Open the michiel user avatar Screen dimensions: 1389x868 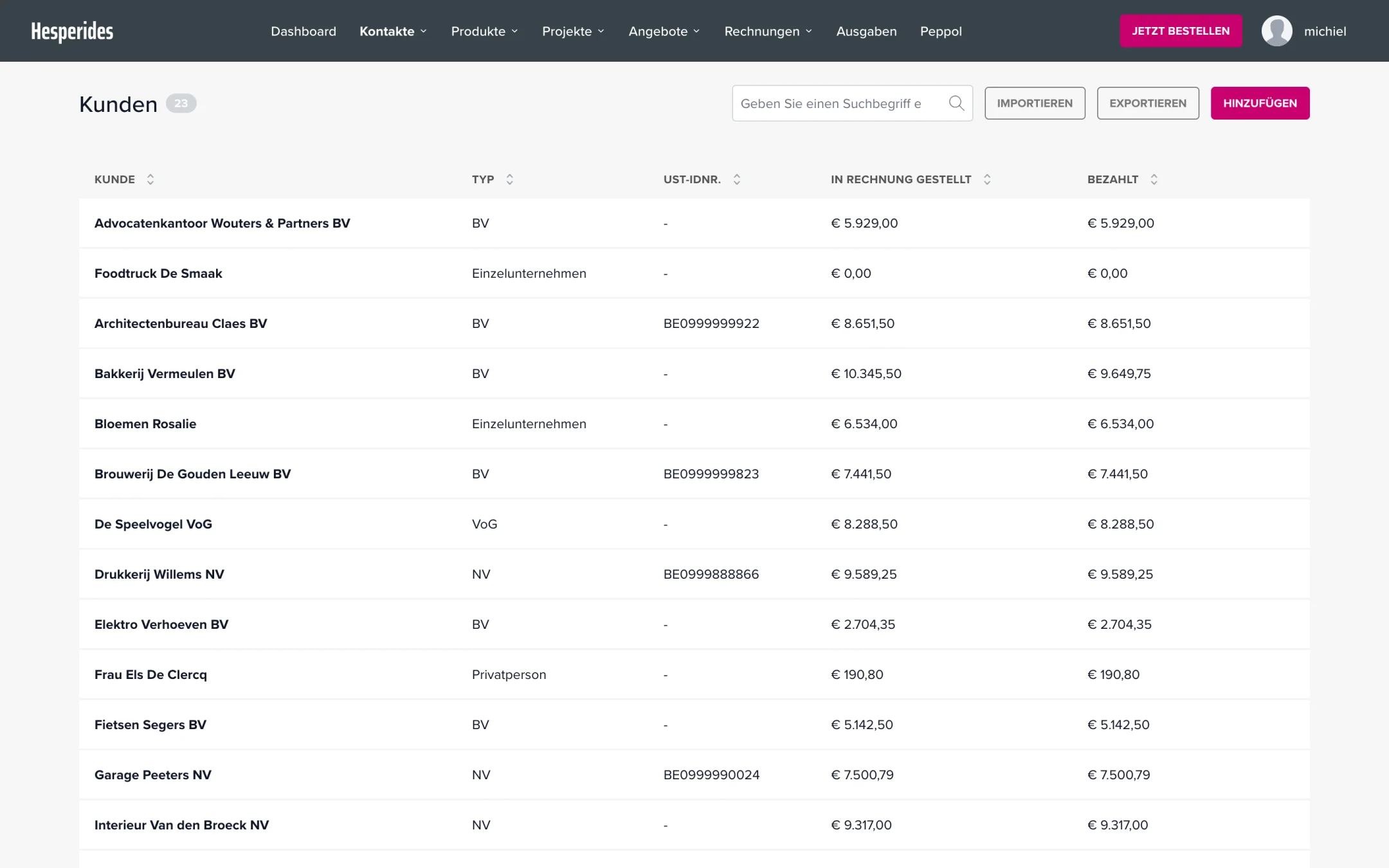(x=1276, y=31)
